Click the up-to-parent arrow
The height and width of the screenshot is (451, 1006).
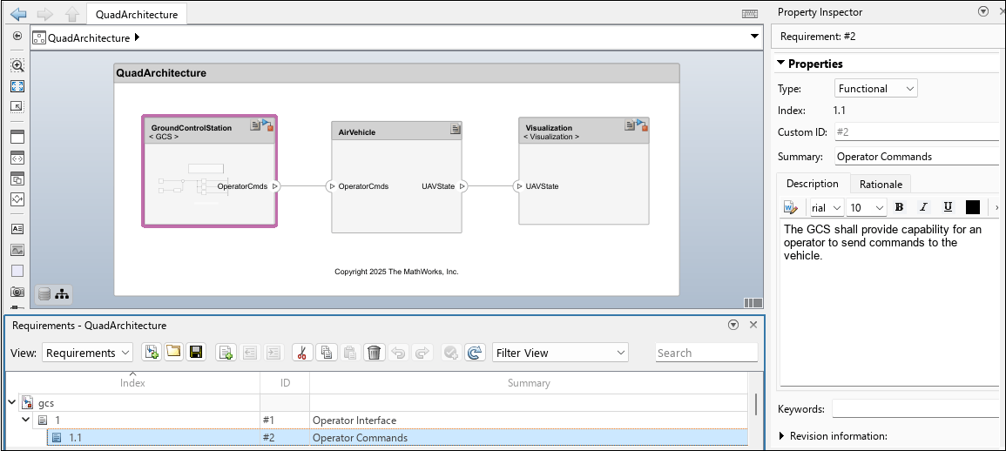[71, 13]
